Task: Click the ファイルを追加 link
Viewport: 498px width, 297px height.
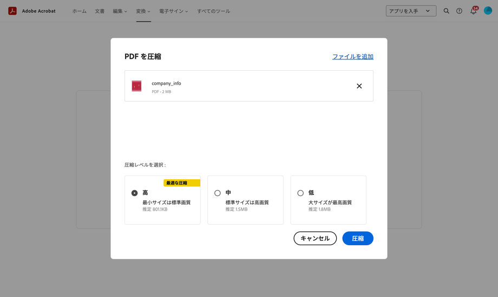Action: pos(352,57)
